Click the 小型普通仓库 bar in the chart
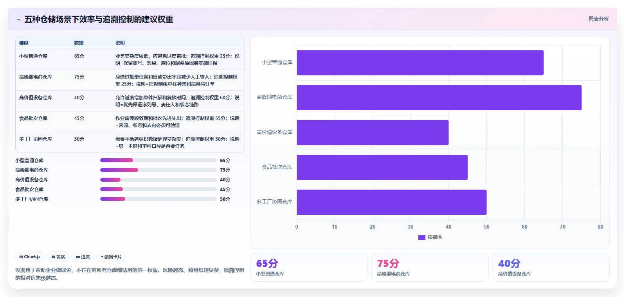This screenshot has height=297, width=625. point(420,63)
